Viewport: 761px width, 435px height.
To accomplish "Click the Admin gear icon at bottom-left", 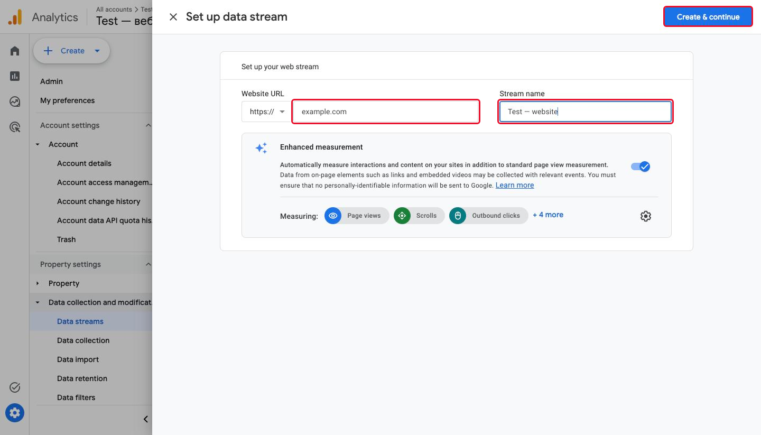I will coord(15,413).
